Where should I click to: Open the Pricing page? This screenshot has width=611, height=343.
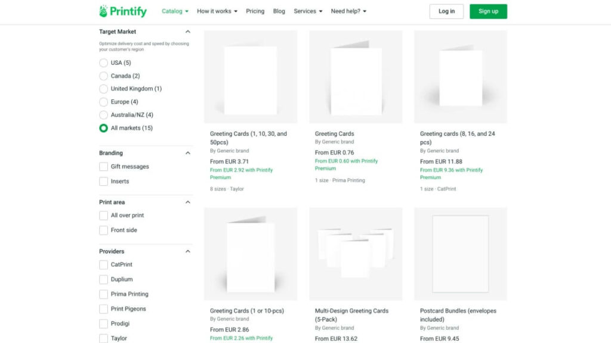click(255, 11)
